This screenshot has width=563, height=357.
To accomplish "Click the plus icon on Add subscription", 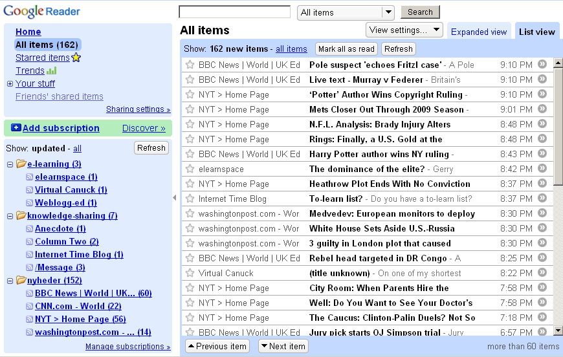I will (16, 128).
